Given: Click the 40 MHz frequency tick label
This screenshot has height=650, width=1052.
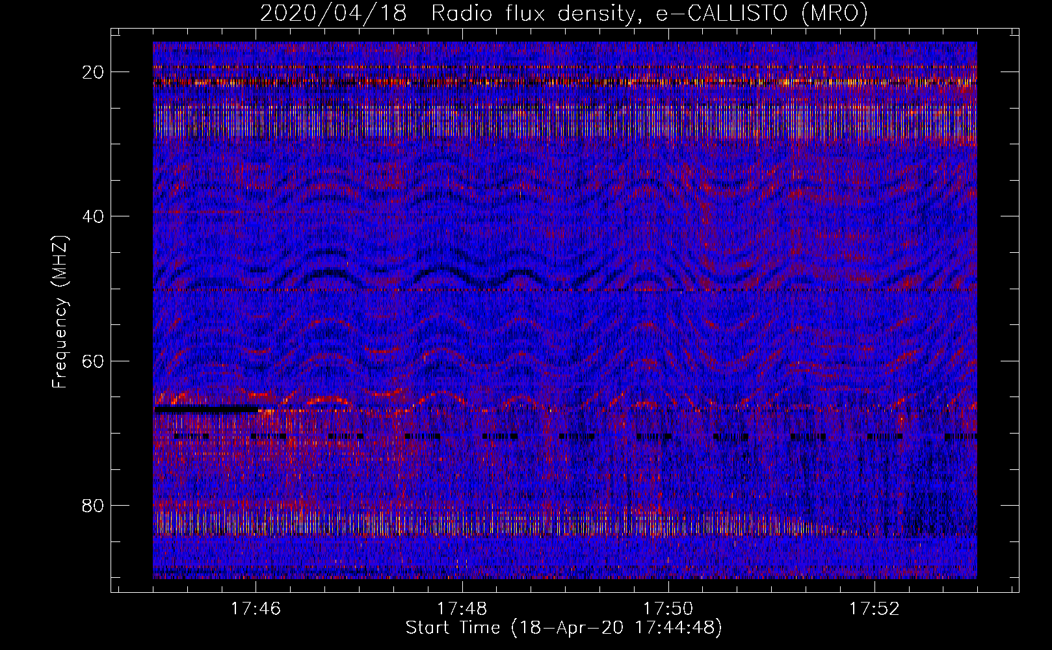Looking at the screenshot, I should [94, 216].
